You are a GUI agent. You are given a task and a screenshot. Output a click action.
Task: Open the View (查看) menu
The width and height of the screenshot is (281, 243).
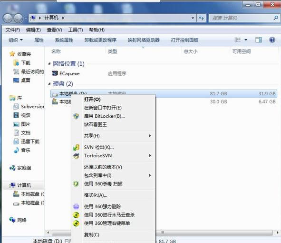point(54,30)
